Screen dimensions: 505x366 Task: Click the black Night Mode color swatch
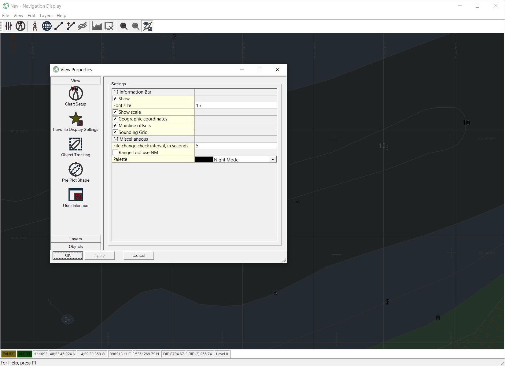204,159
